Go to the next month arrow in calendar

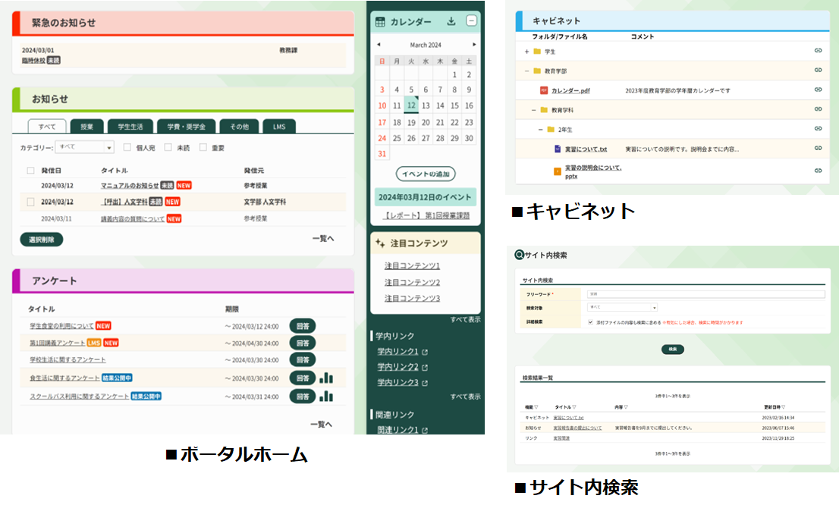click(474, 45)
